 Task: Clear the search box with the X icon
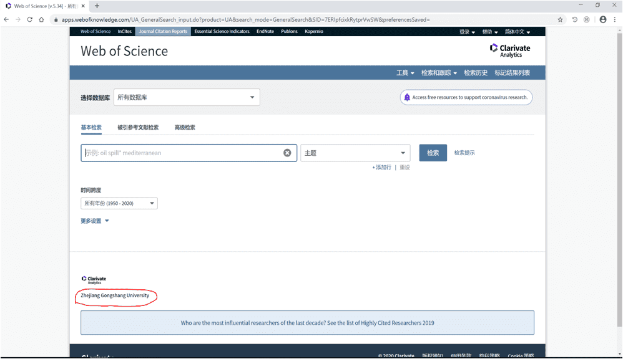[287, 153]
